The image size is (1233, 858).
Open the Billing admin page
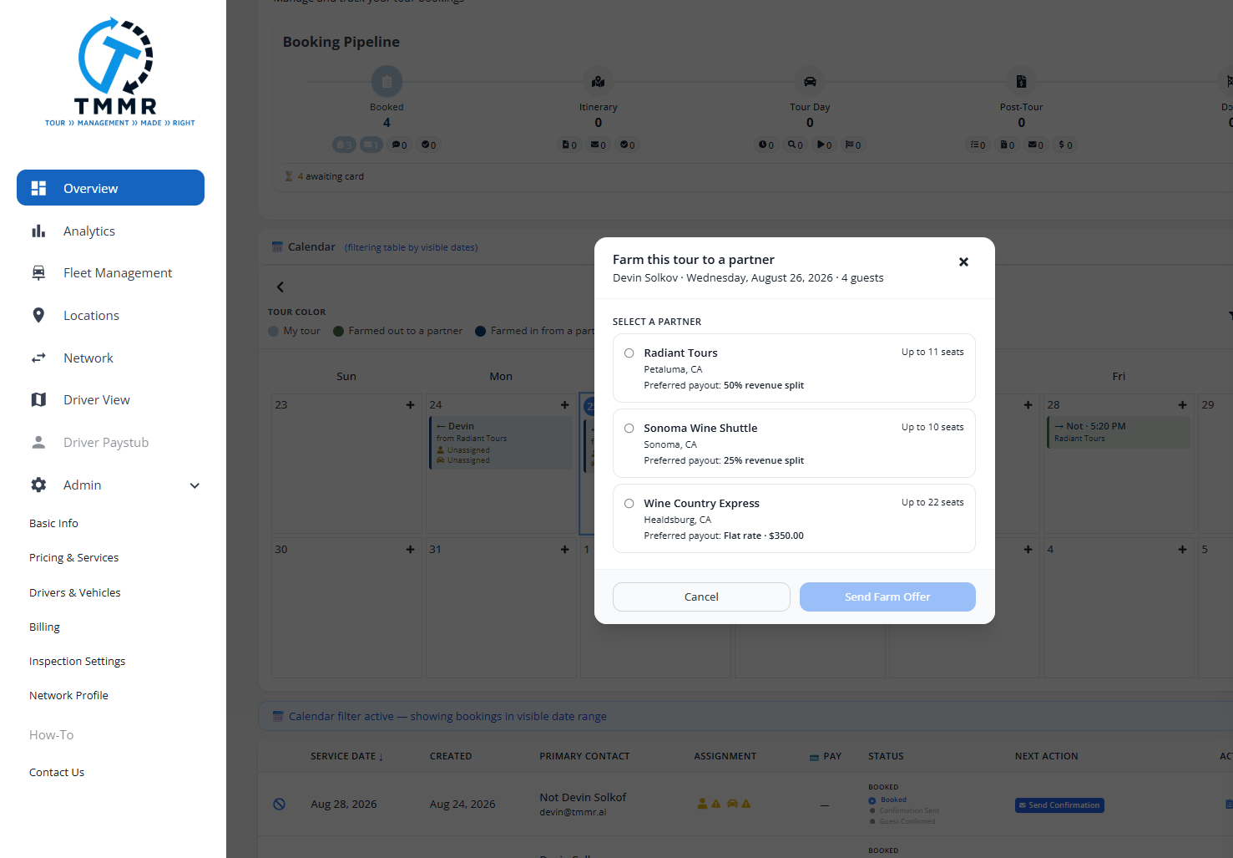(x=44, y=627)
